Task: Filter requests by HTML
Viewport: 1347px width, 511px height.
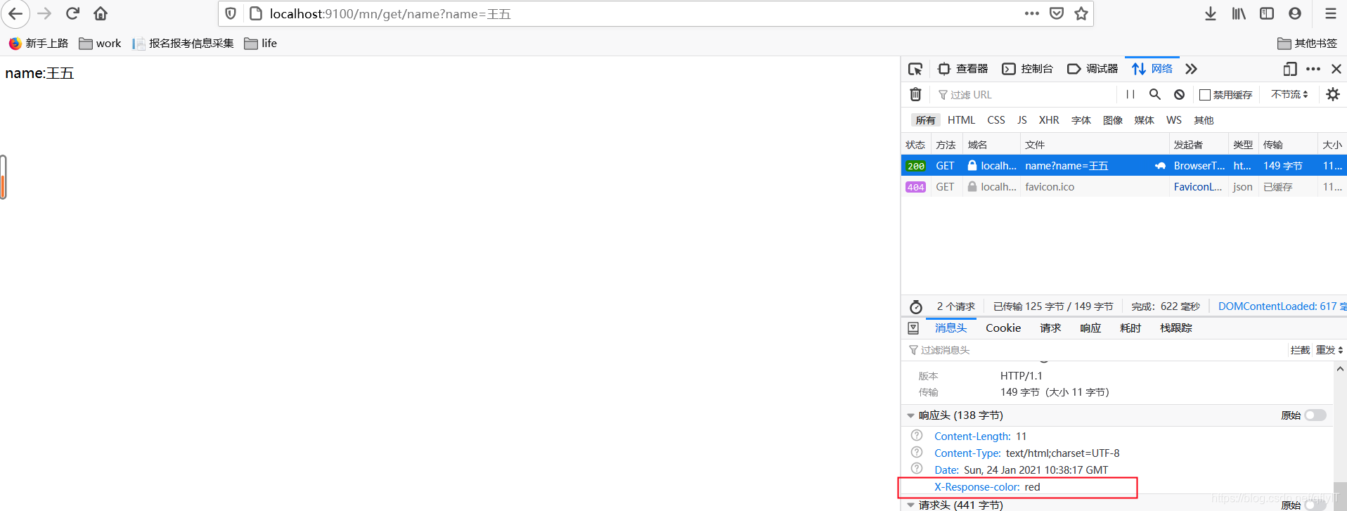Action: coord(961,120)
